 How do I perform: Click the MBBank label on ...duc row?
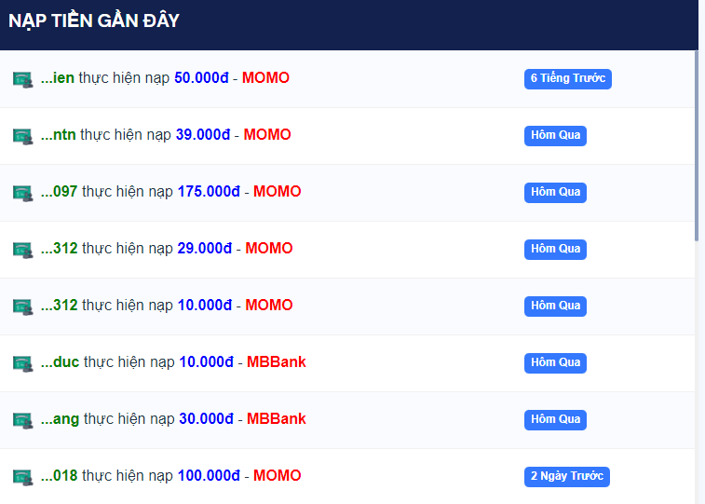click(x=276, y=362)
